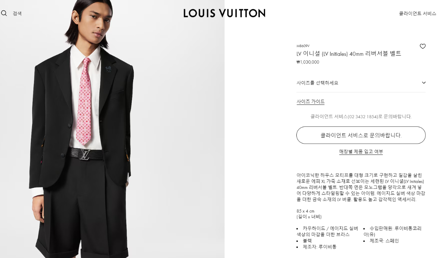Add belt to wishlist with heart icon
Screen dimensions: 438x258
[422, 46]
